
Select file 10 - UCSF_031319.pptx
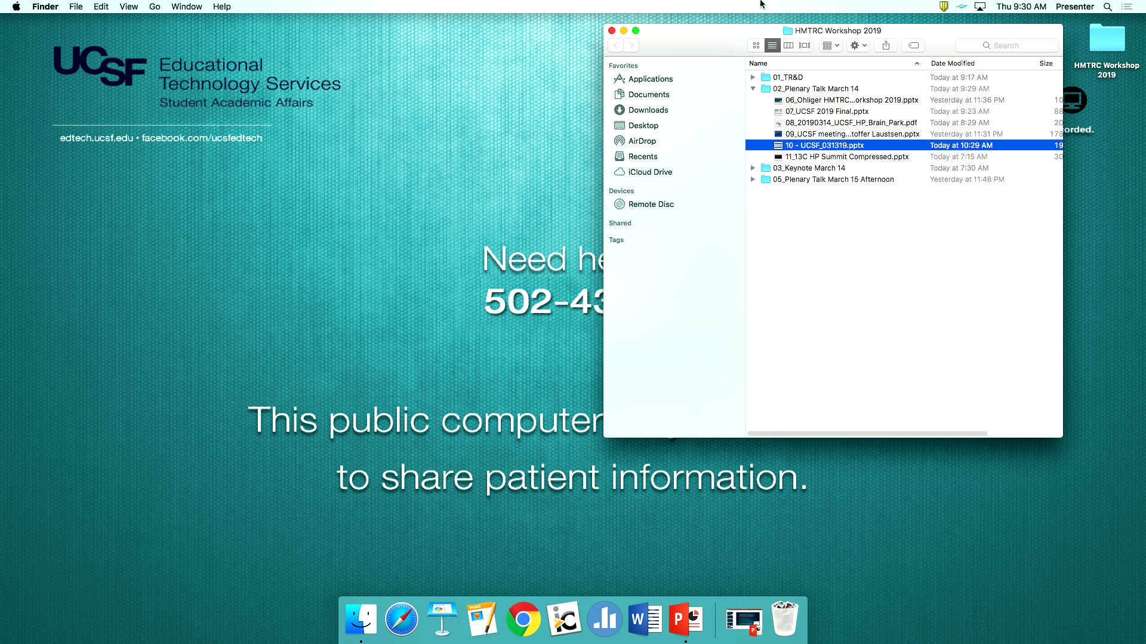(x=904, y=145)
